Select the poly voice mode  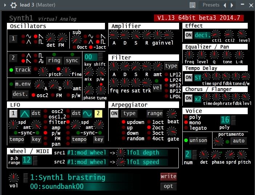(187, 117)
